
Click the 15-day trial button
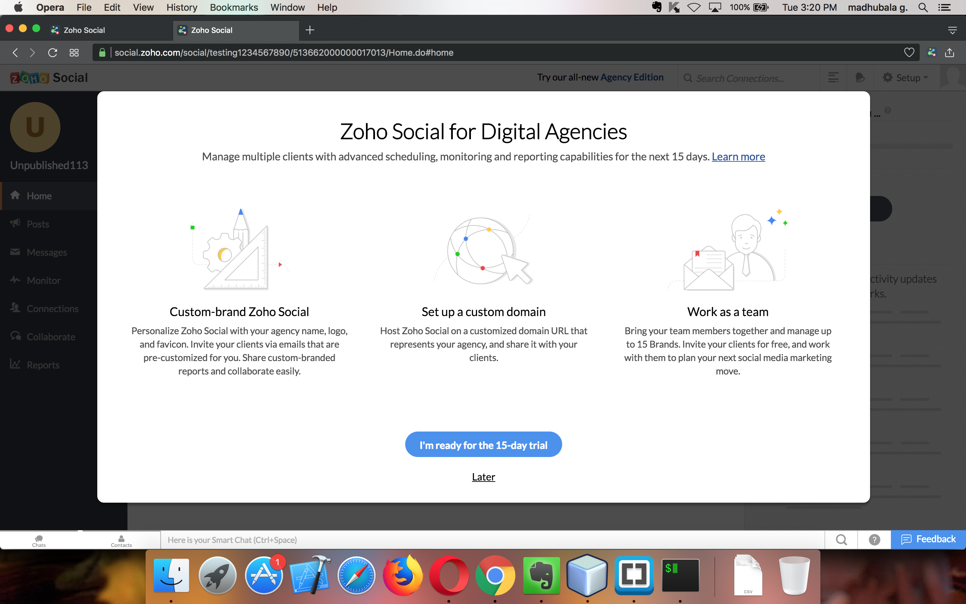tap(483, 444)
